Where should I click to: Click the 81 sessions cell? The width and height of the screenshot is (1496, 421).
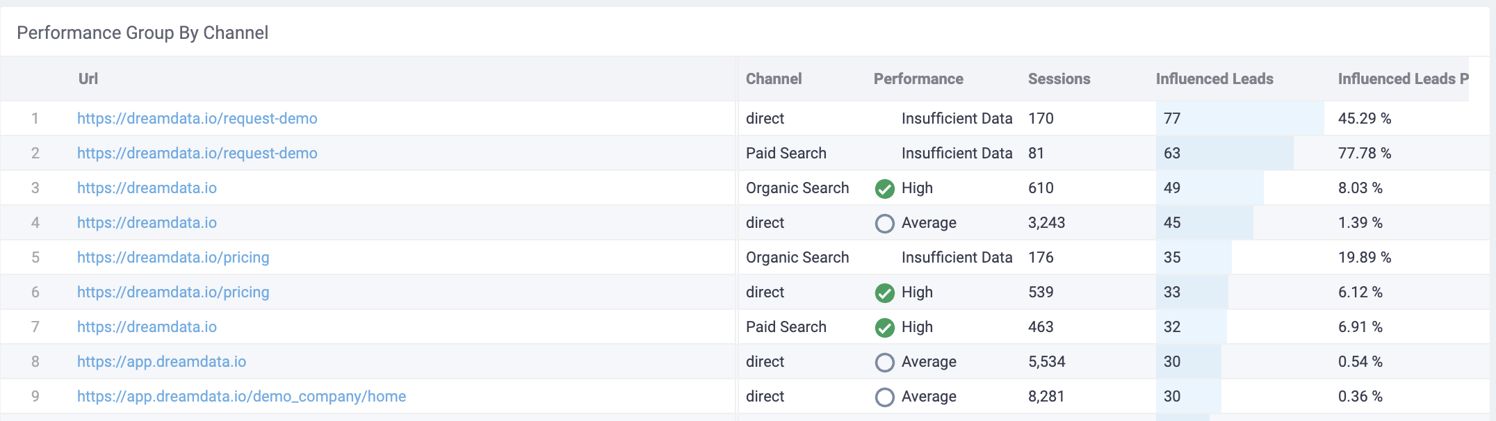tap(1036, 153)
